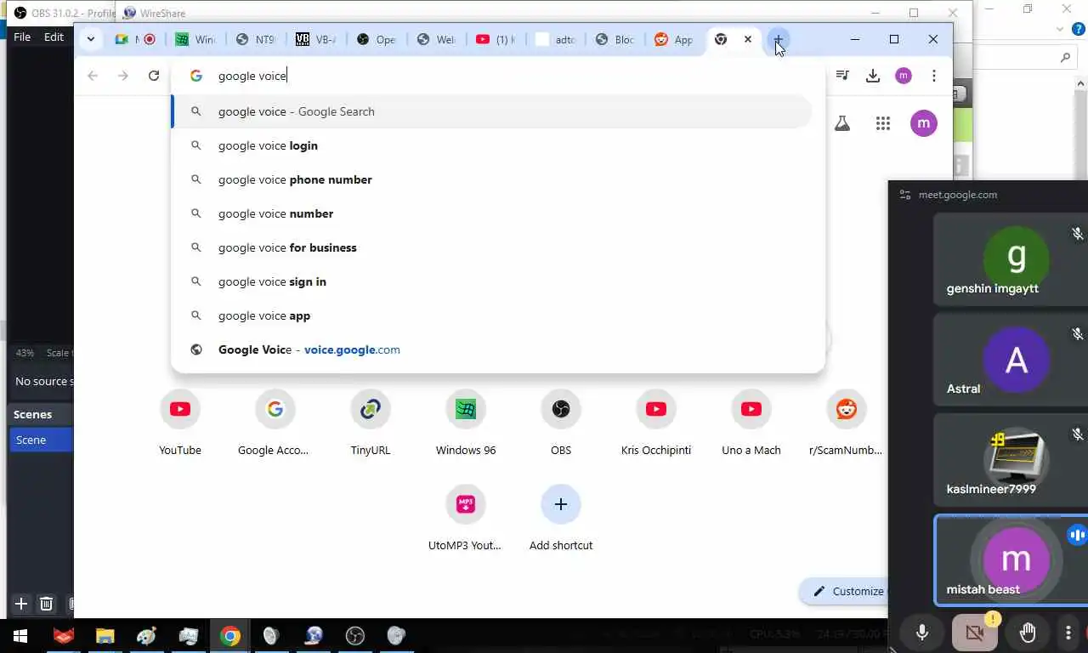Select suggestion google voice number
This screenshot has height=653, width=1088.
(493, 213)
